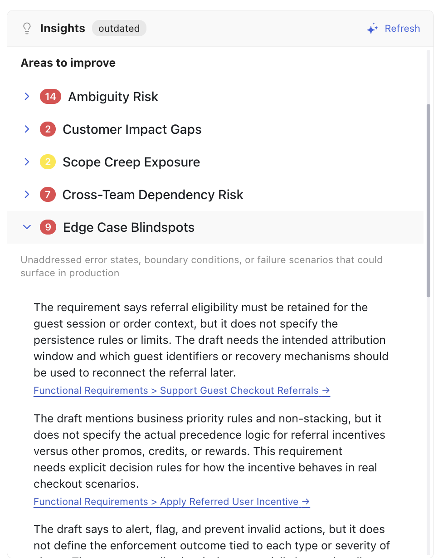Screen dimensions: 438x558
Task: Click the red 2 badge for Customer Impact Gaps
Action: (48, 129)
